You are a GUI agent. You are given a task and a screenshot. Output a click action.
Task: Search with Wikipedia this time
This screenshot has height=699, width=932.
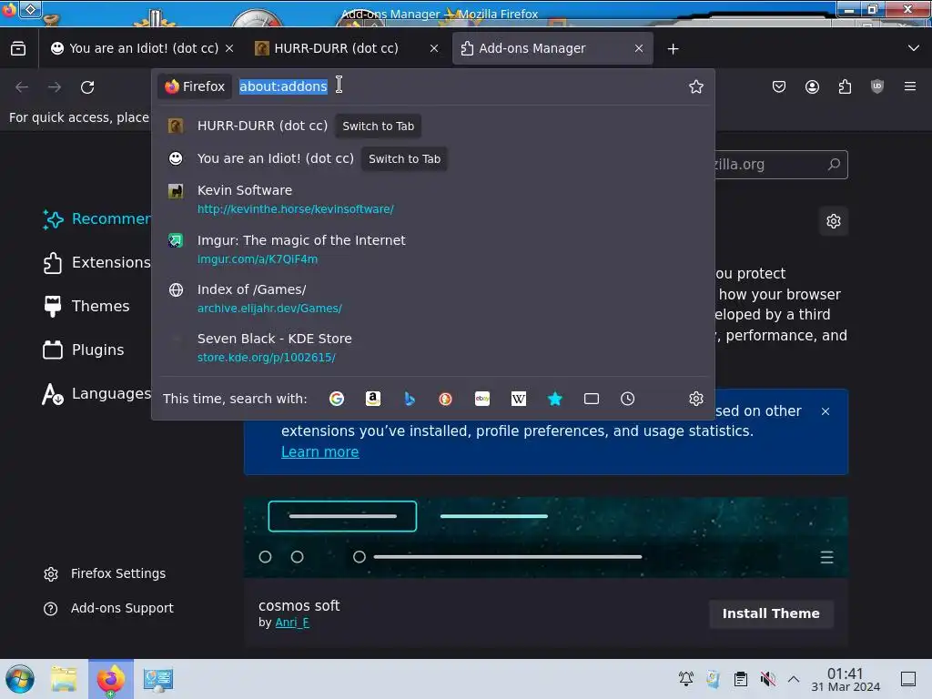coord(518,399)
